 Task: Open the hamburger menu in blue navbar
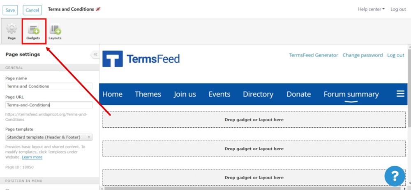pos(400,94)
